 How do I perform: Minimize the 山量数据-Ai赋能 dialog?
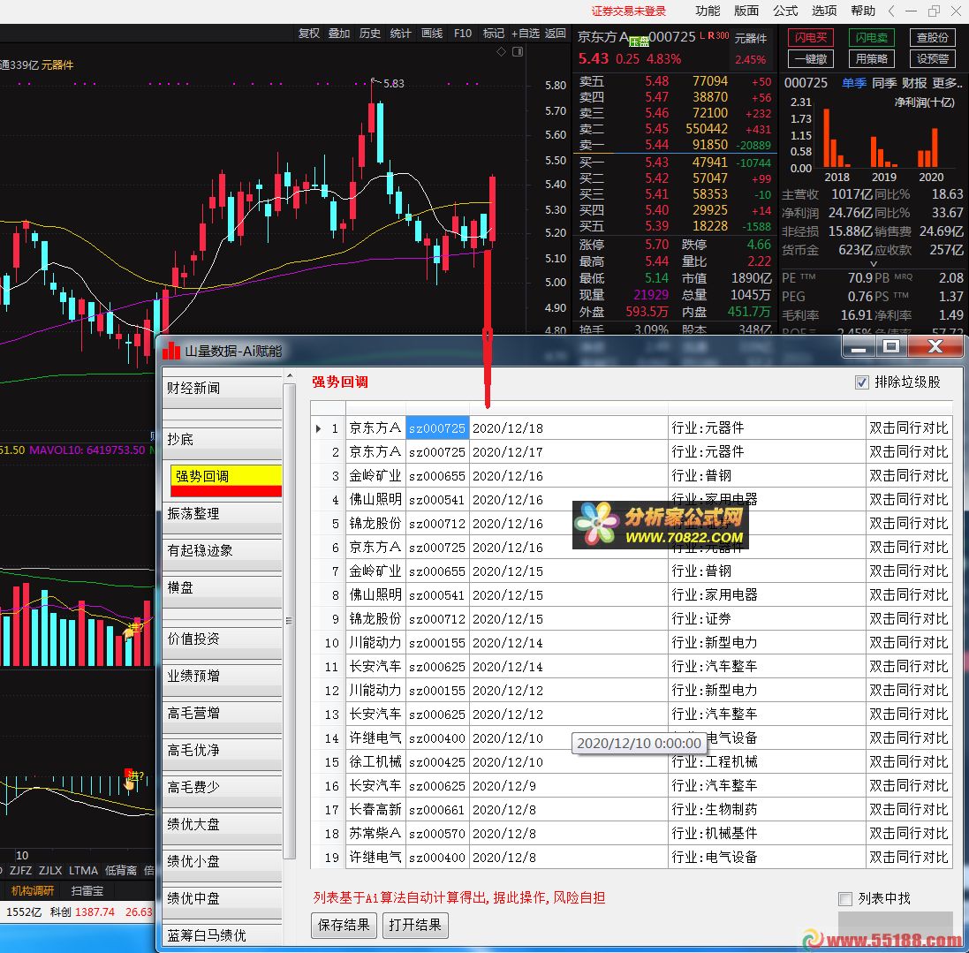point(859,347)
